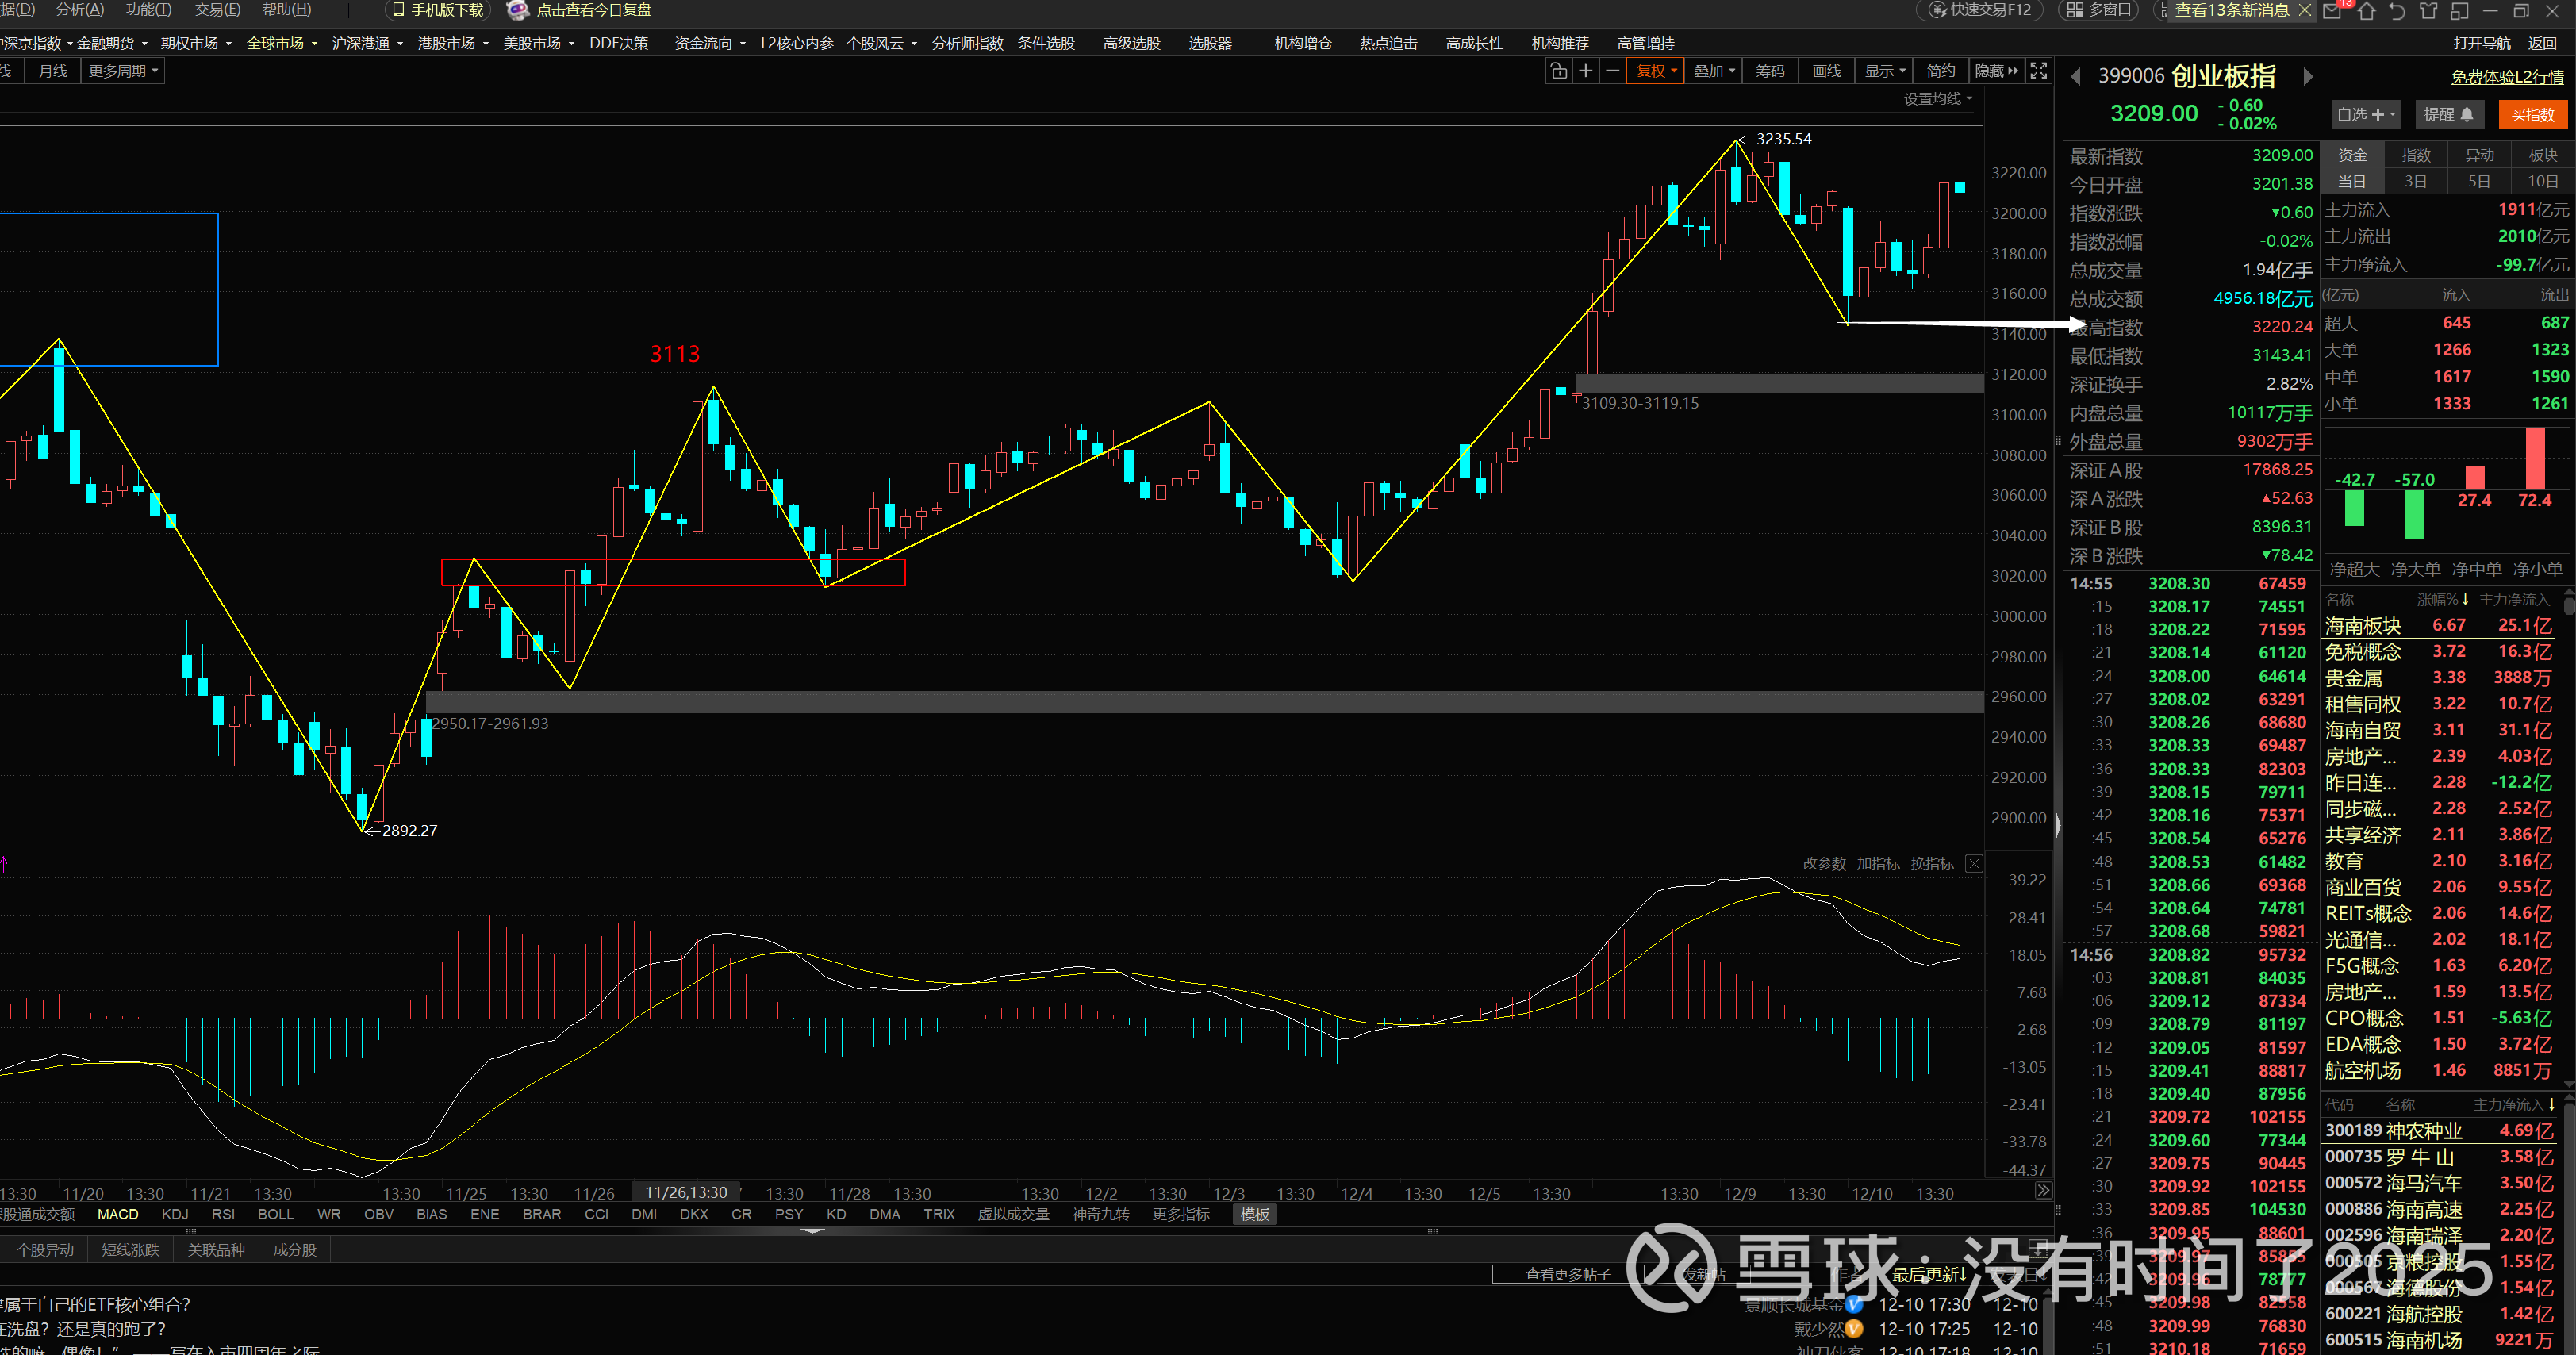2576x1355 pixels.
Task: Toggle 筹码 chip distribution display
Action: coord(1769,71)
